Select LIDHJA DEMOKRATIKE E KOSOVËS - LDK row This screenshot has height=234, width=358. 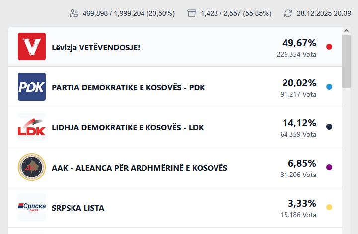(x=128, y=127)
